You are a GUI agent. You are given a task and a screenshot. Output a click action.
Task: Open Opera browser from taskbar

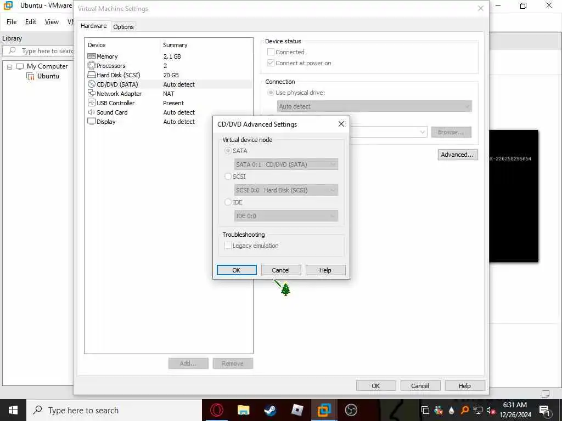(216, 410)
